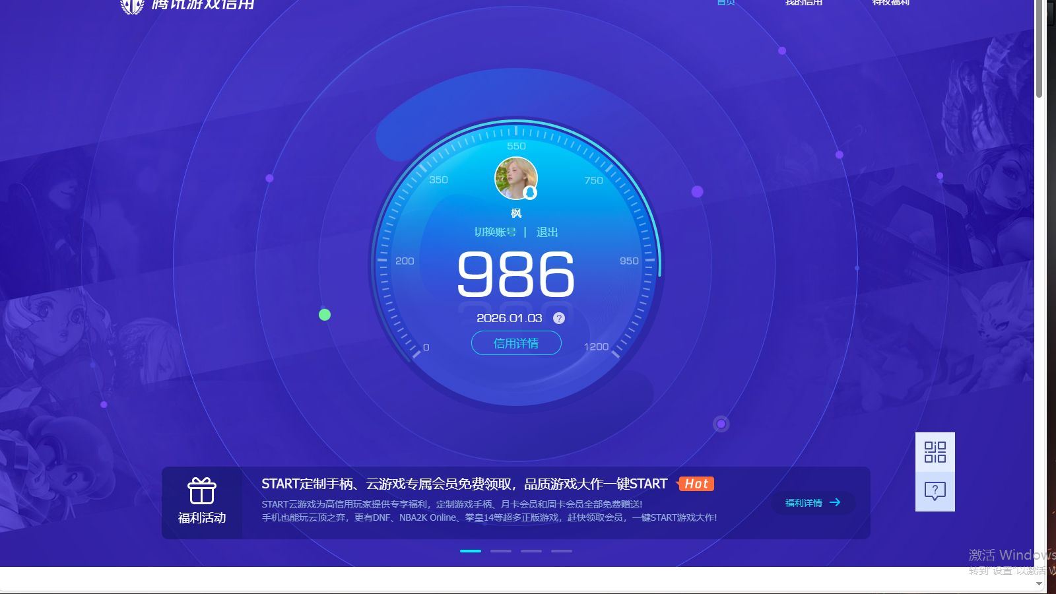Click the gift box 福利活动 icon
This screenshot has width=1056, height=594.
tap(202, 491)
